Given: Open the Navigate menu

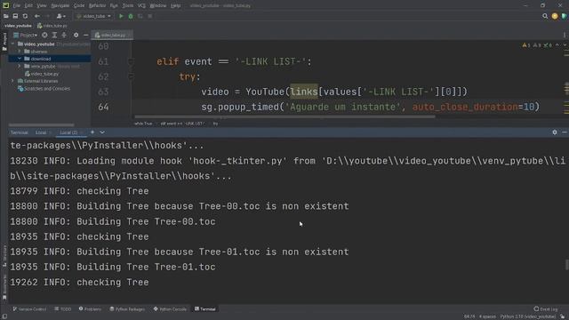Looking at the screenshot, I should pyautogui.click(x=60, y=5).
